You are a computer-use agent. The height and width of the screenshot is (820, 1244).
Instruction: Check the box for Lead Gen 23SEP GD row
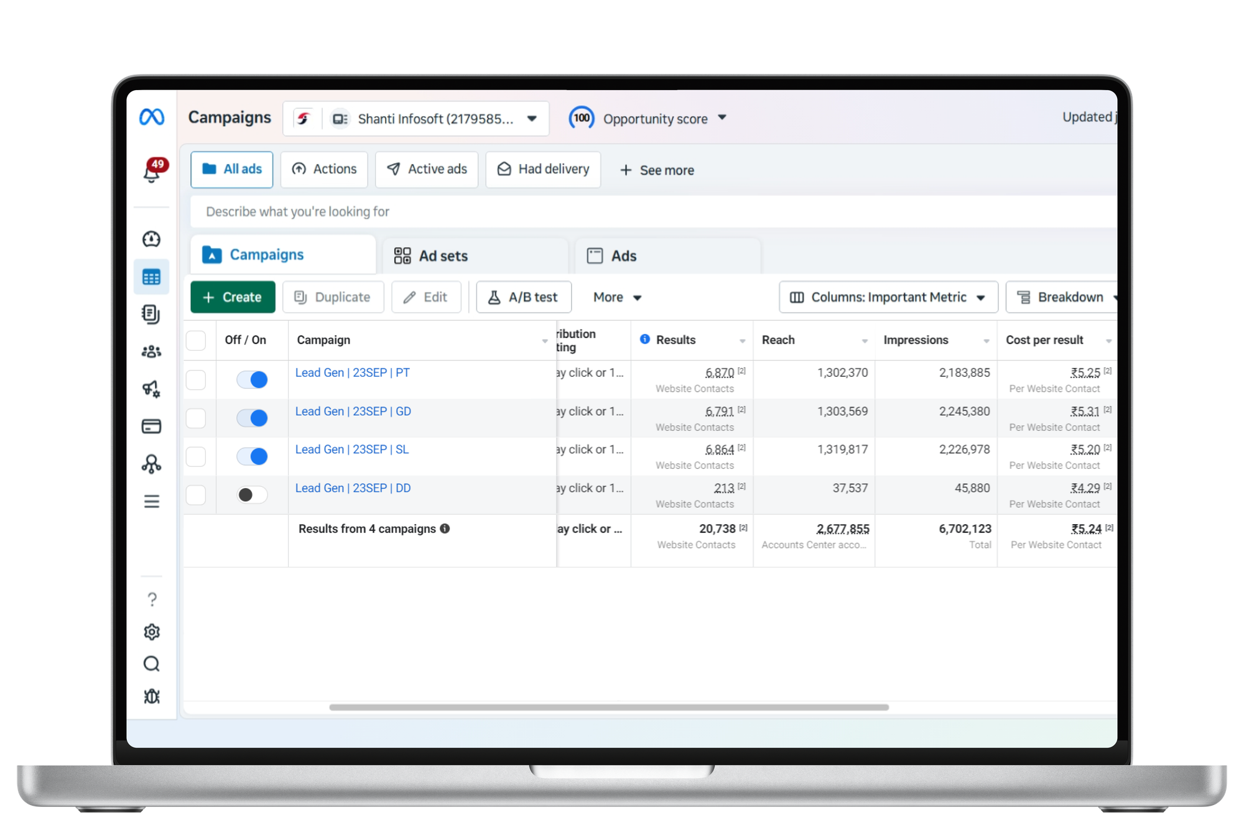point(196,418)
